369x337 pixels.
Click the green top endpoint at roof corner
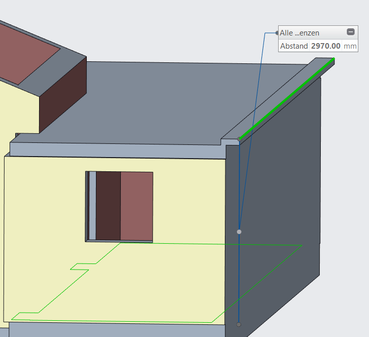pos(240,138)
